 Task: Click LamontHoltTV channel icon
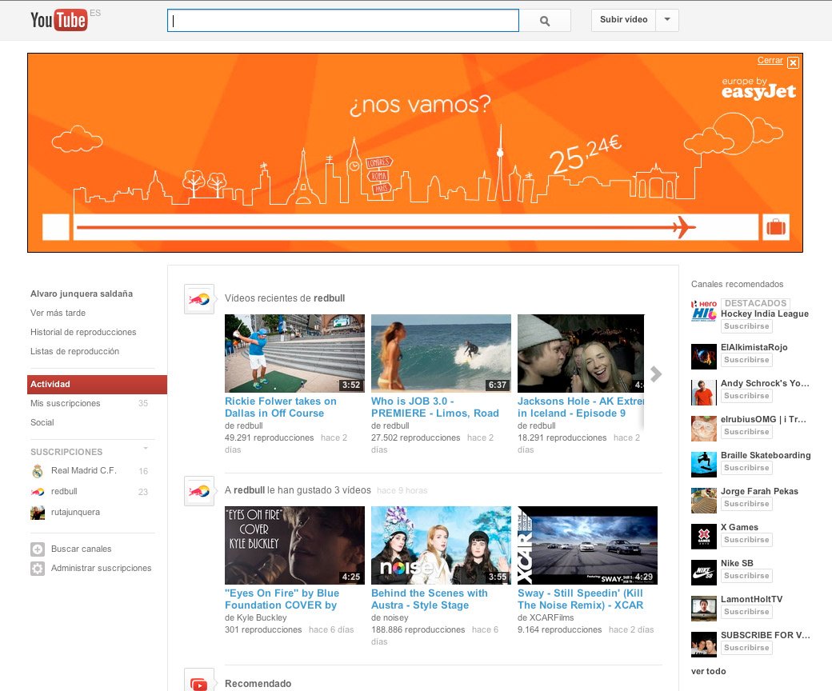pos(703,609)
